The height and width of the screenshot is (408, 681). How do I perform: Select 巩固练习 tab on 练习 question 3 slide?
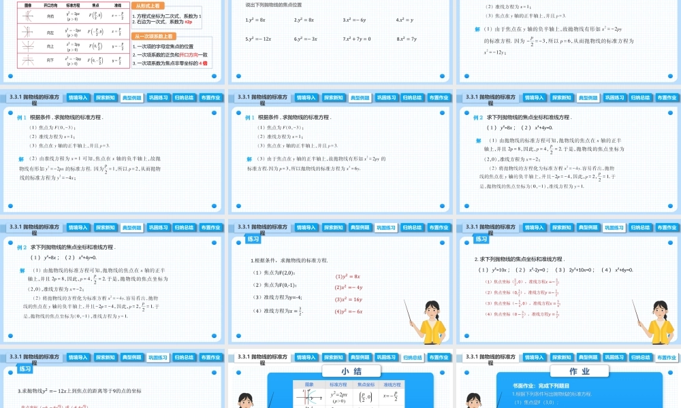click(x=158, y=357)
